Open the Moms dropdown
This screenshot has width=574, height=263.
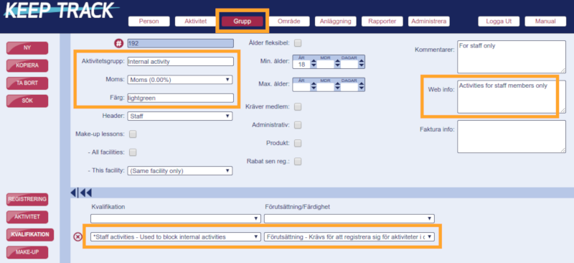pyautogui.click(x=180, y=80)
